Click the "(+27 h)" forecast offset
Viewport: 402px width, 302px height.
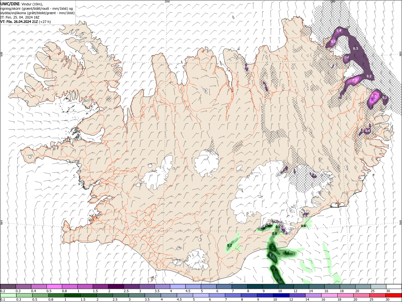(45, 22)
